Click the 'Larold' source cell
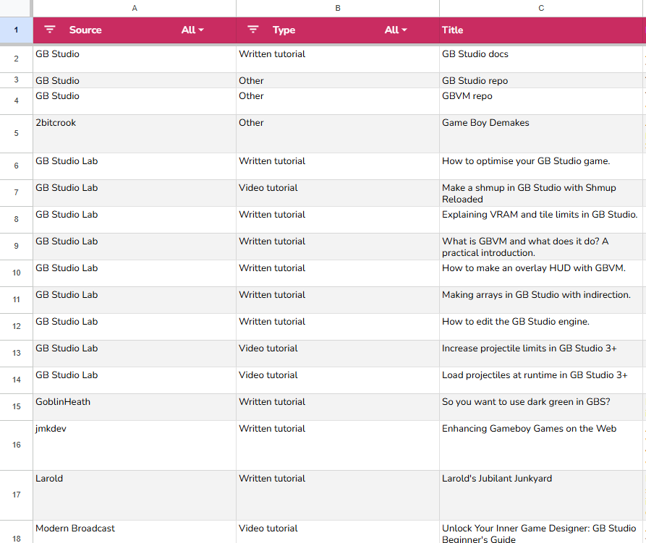Screen dimensions: 646x543 [135, 495]
